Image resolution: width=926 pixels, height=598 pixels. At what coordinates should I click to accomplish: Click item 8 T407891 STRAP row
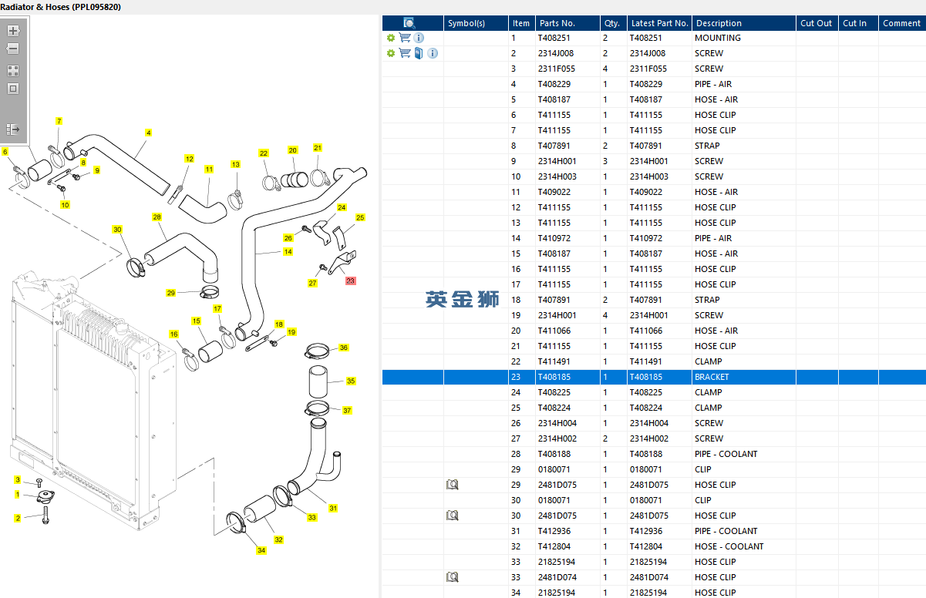coord(654,146)
